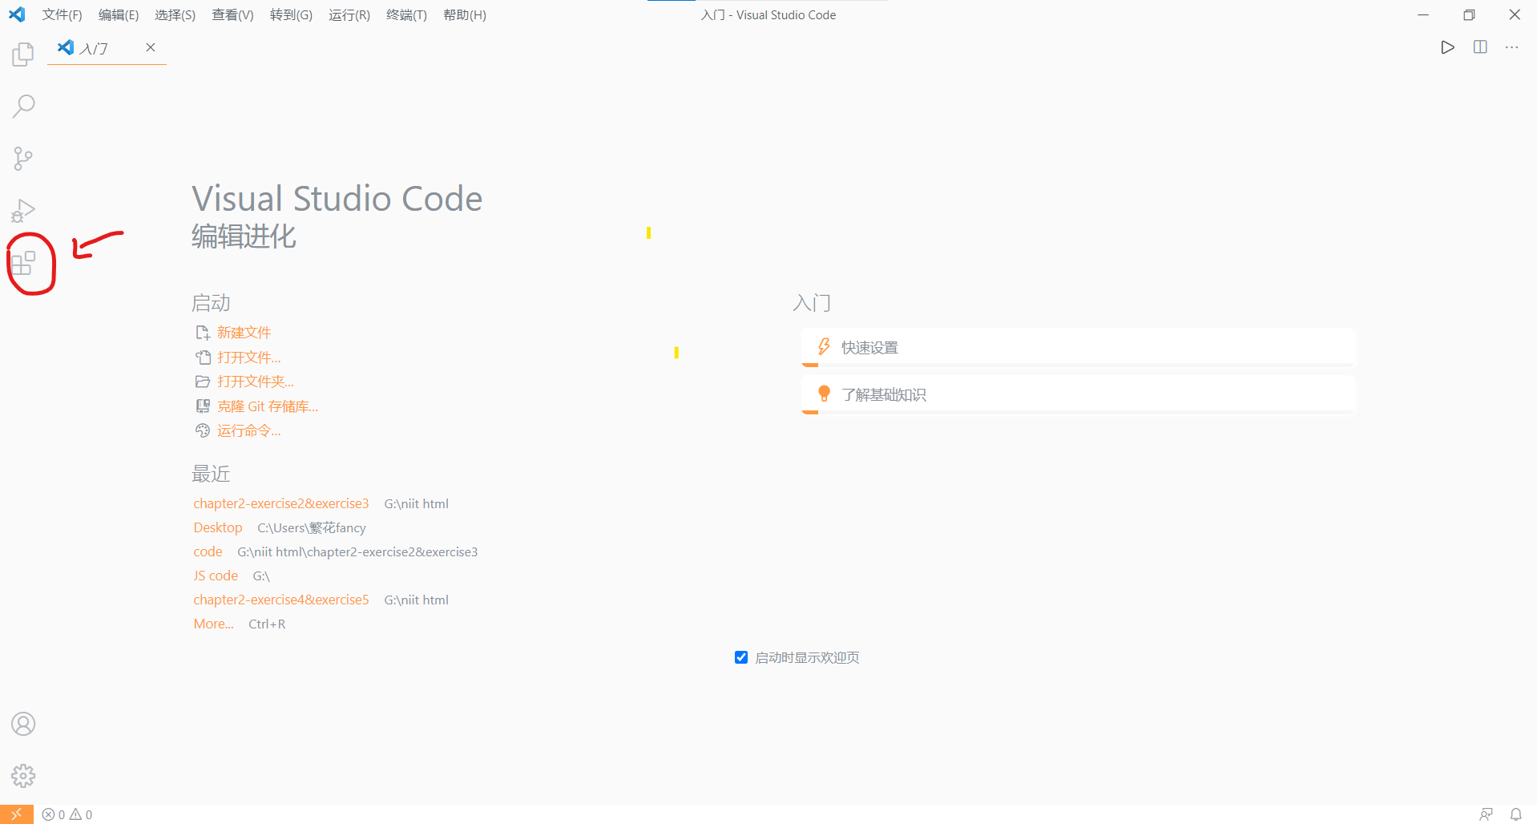Open the 帮助(H) menu

tap(465, 15)
